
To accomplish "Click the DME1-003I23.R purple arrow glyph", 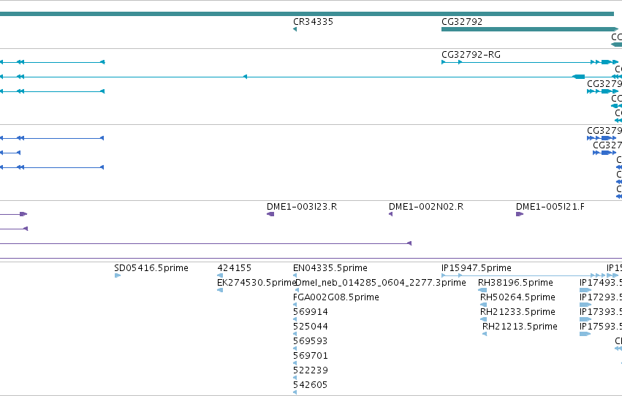I will (270, 214).
